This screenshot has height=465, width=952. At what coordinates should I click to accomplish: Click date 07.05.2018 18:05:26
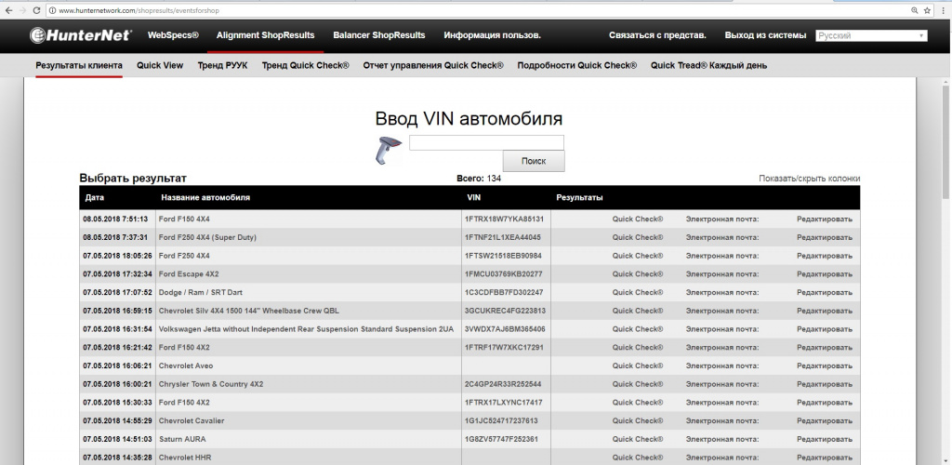[x=118, y=256]
